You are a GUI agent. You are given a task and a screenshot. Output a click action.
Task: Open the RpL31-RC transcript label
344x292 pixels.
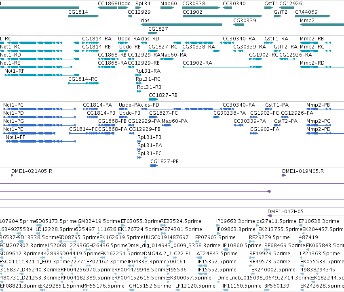click(x=148, y=79)
